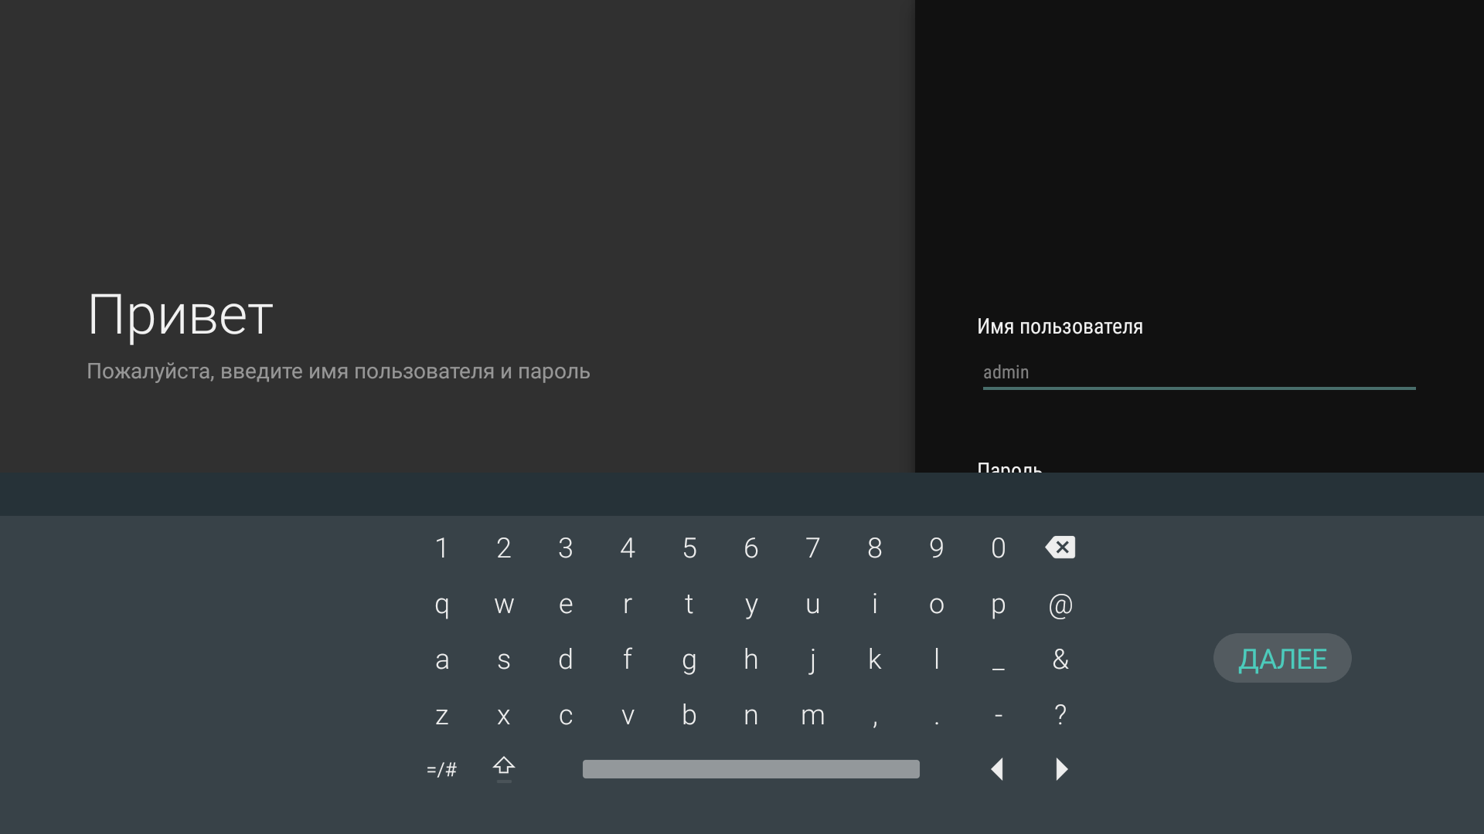This screenshot has height=834, width=1484.
Task: Tap the number 7 key
Action: [x=813, y=548]
